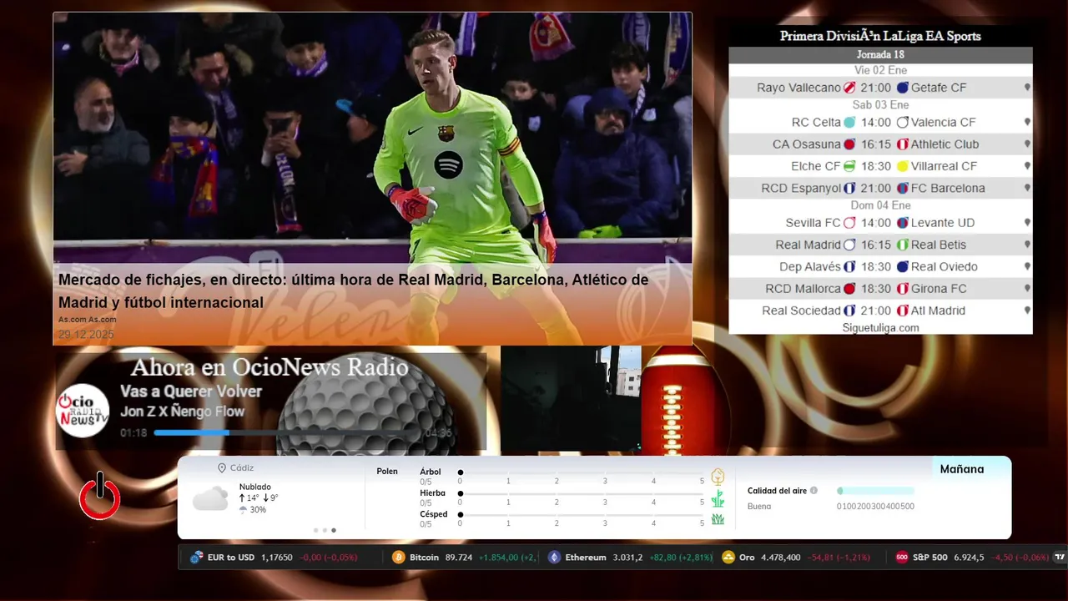
Task: Open the As.com source link
Action: coord(88,320)
